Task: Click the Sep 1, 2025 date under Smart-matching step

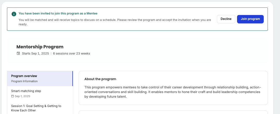Action: [22, 96]
